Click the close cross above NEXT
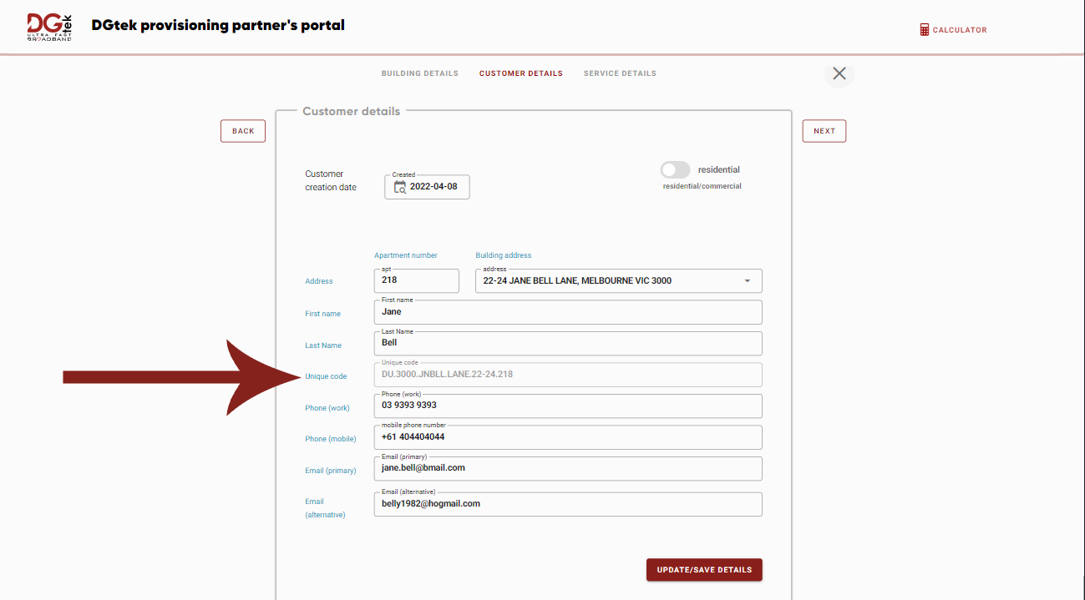 point(839,74)
